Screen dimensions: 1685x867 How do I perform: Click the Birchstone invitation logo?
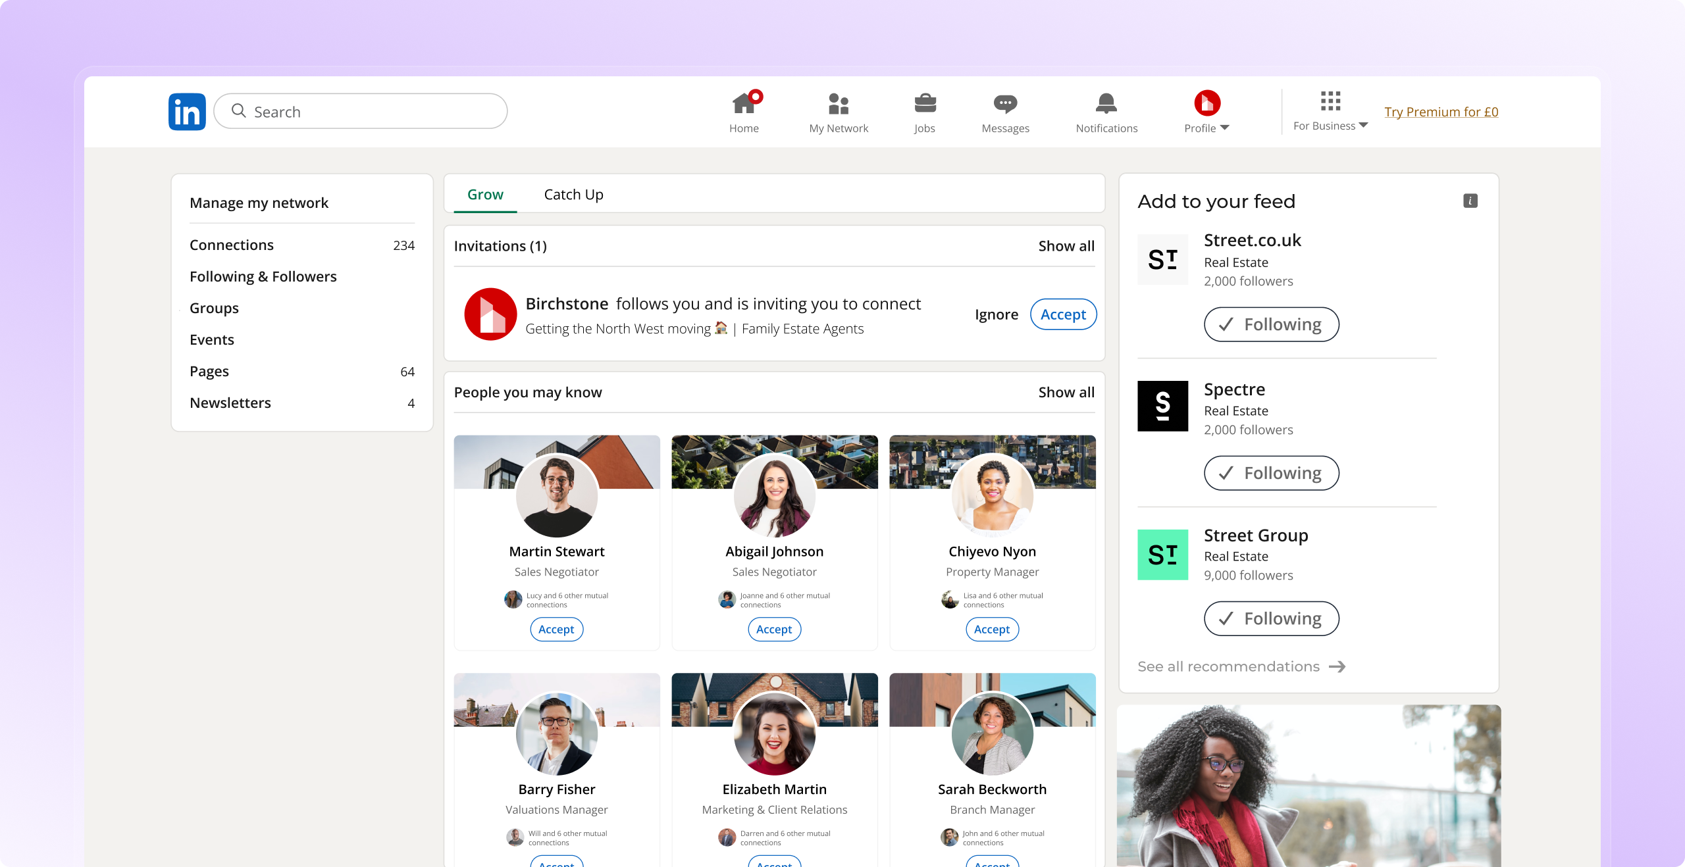490,314
